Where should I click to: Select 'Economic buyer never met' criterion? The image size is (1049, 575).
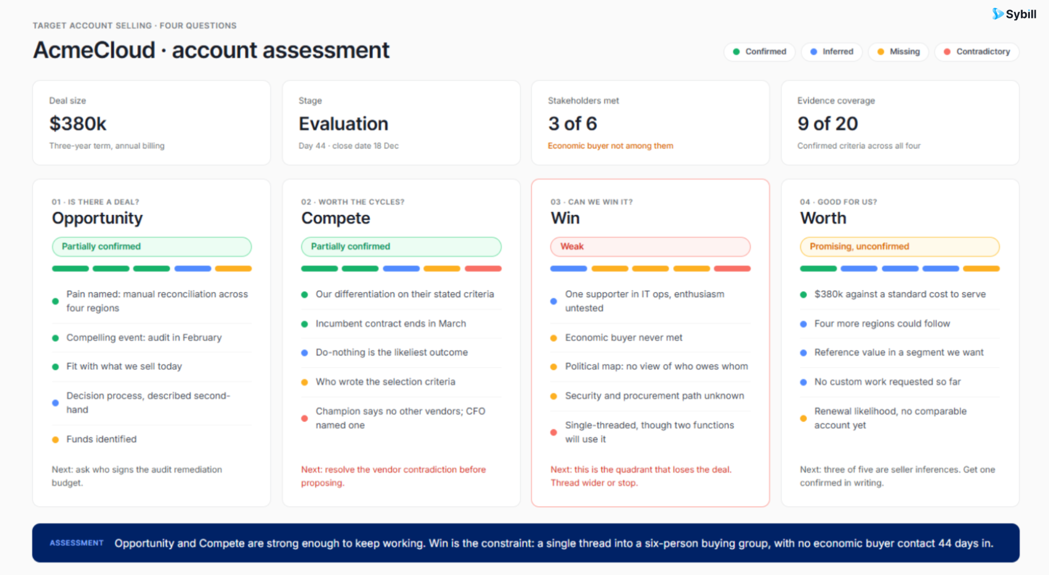[650, 338]
